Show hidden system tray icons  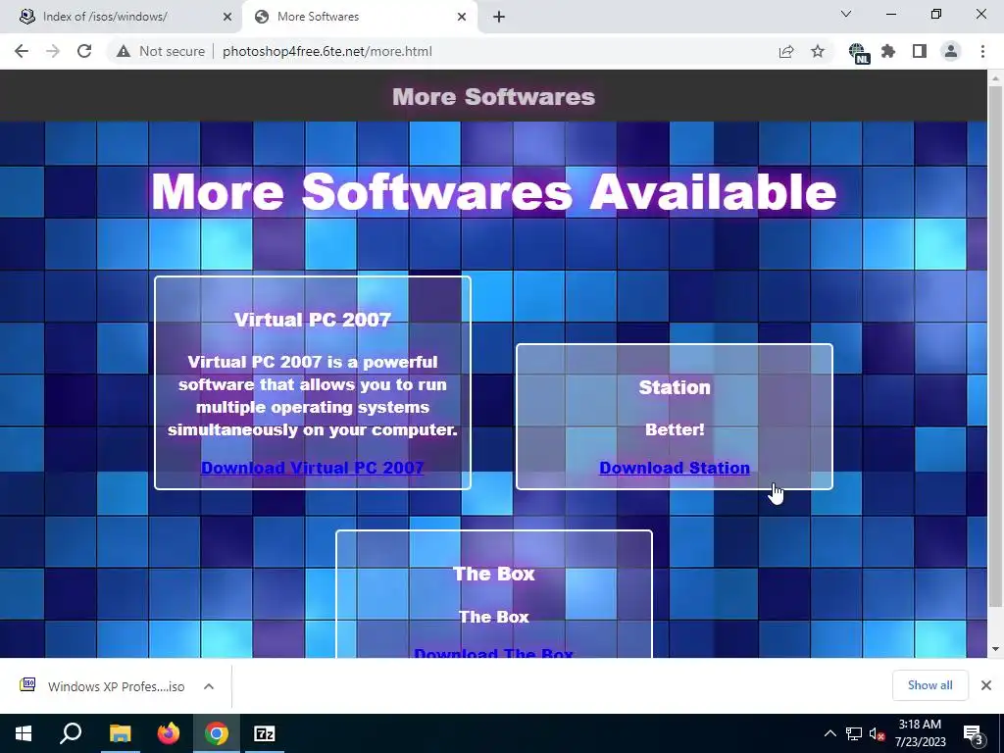click(x=829, y=733)
